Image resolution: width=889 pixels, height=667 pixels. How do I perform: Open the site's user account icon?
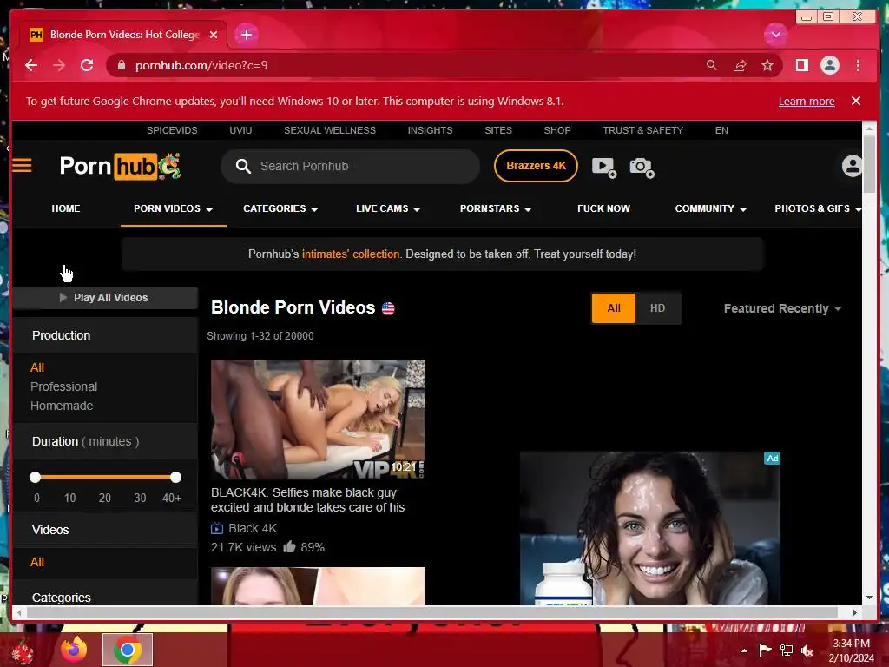click(852, 166)
